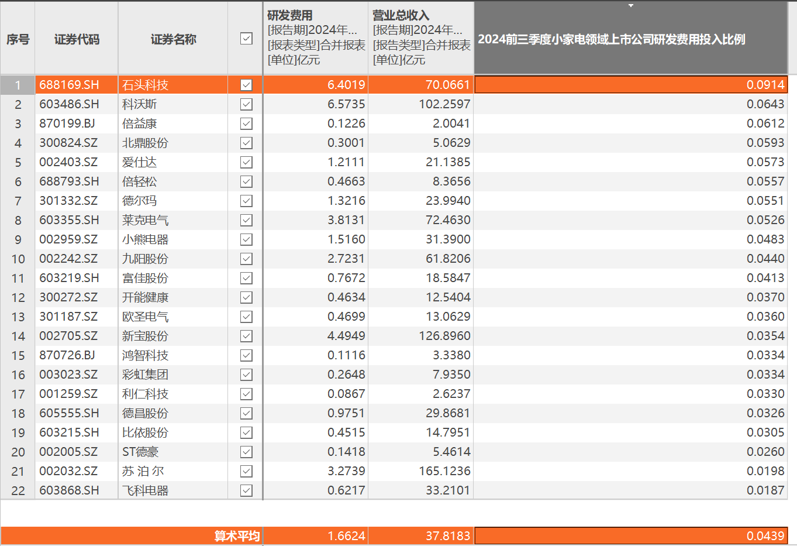Select the 研发费用投入比例 column header
Screen dimensions: 797x546
(x=612, y=39)
